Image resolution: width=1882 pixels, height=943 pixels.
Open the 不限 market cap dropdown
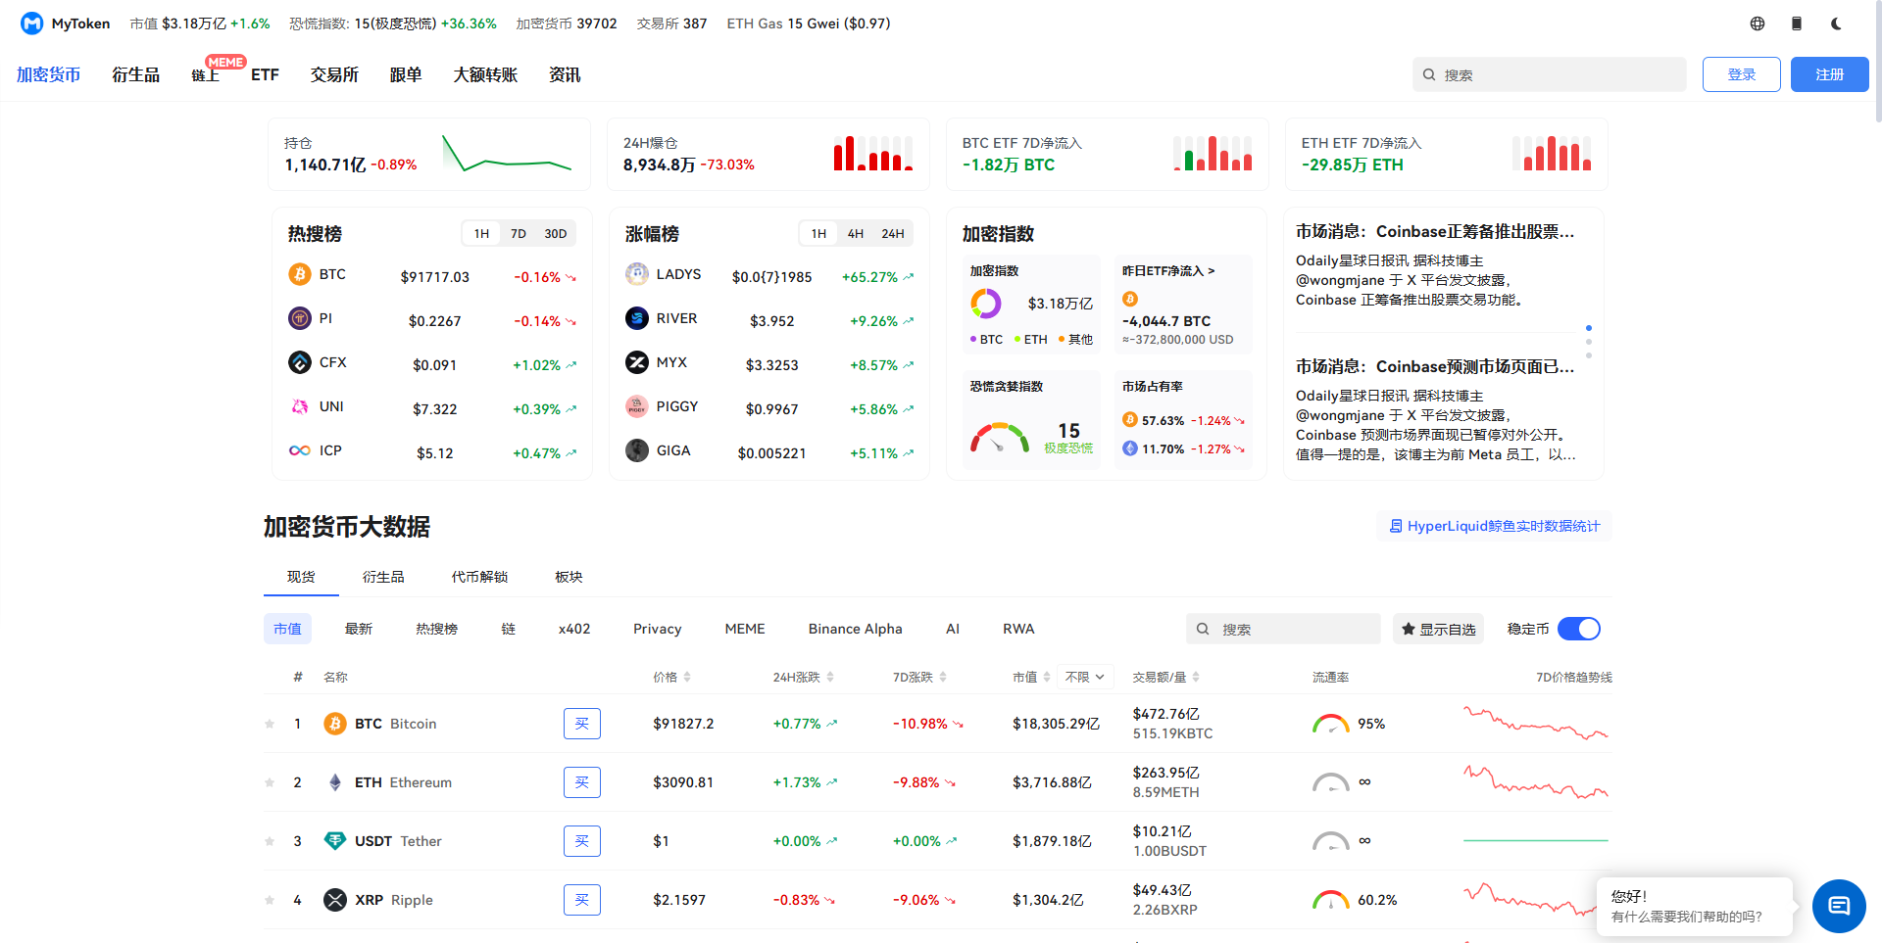point(1084,676)
